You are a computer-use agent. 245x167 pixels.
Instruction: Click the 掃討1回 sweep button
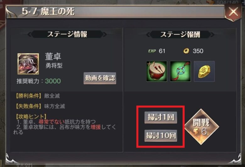tap(161, 117)
